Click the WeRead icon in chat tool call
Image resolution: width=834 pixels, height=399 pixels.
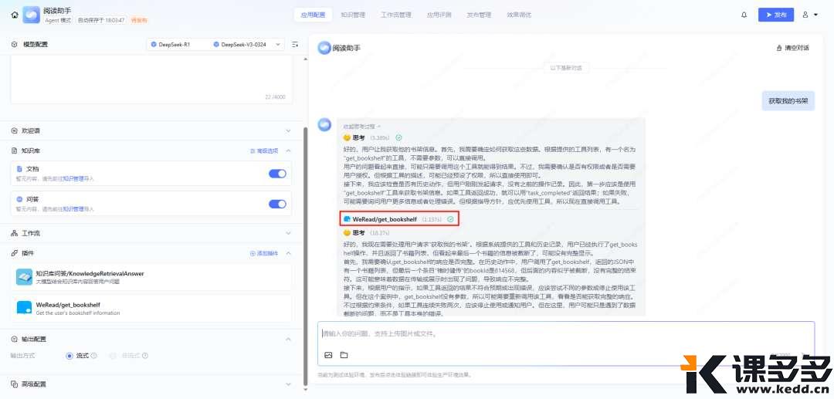347,219
